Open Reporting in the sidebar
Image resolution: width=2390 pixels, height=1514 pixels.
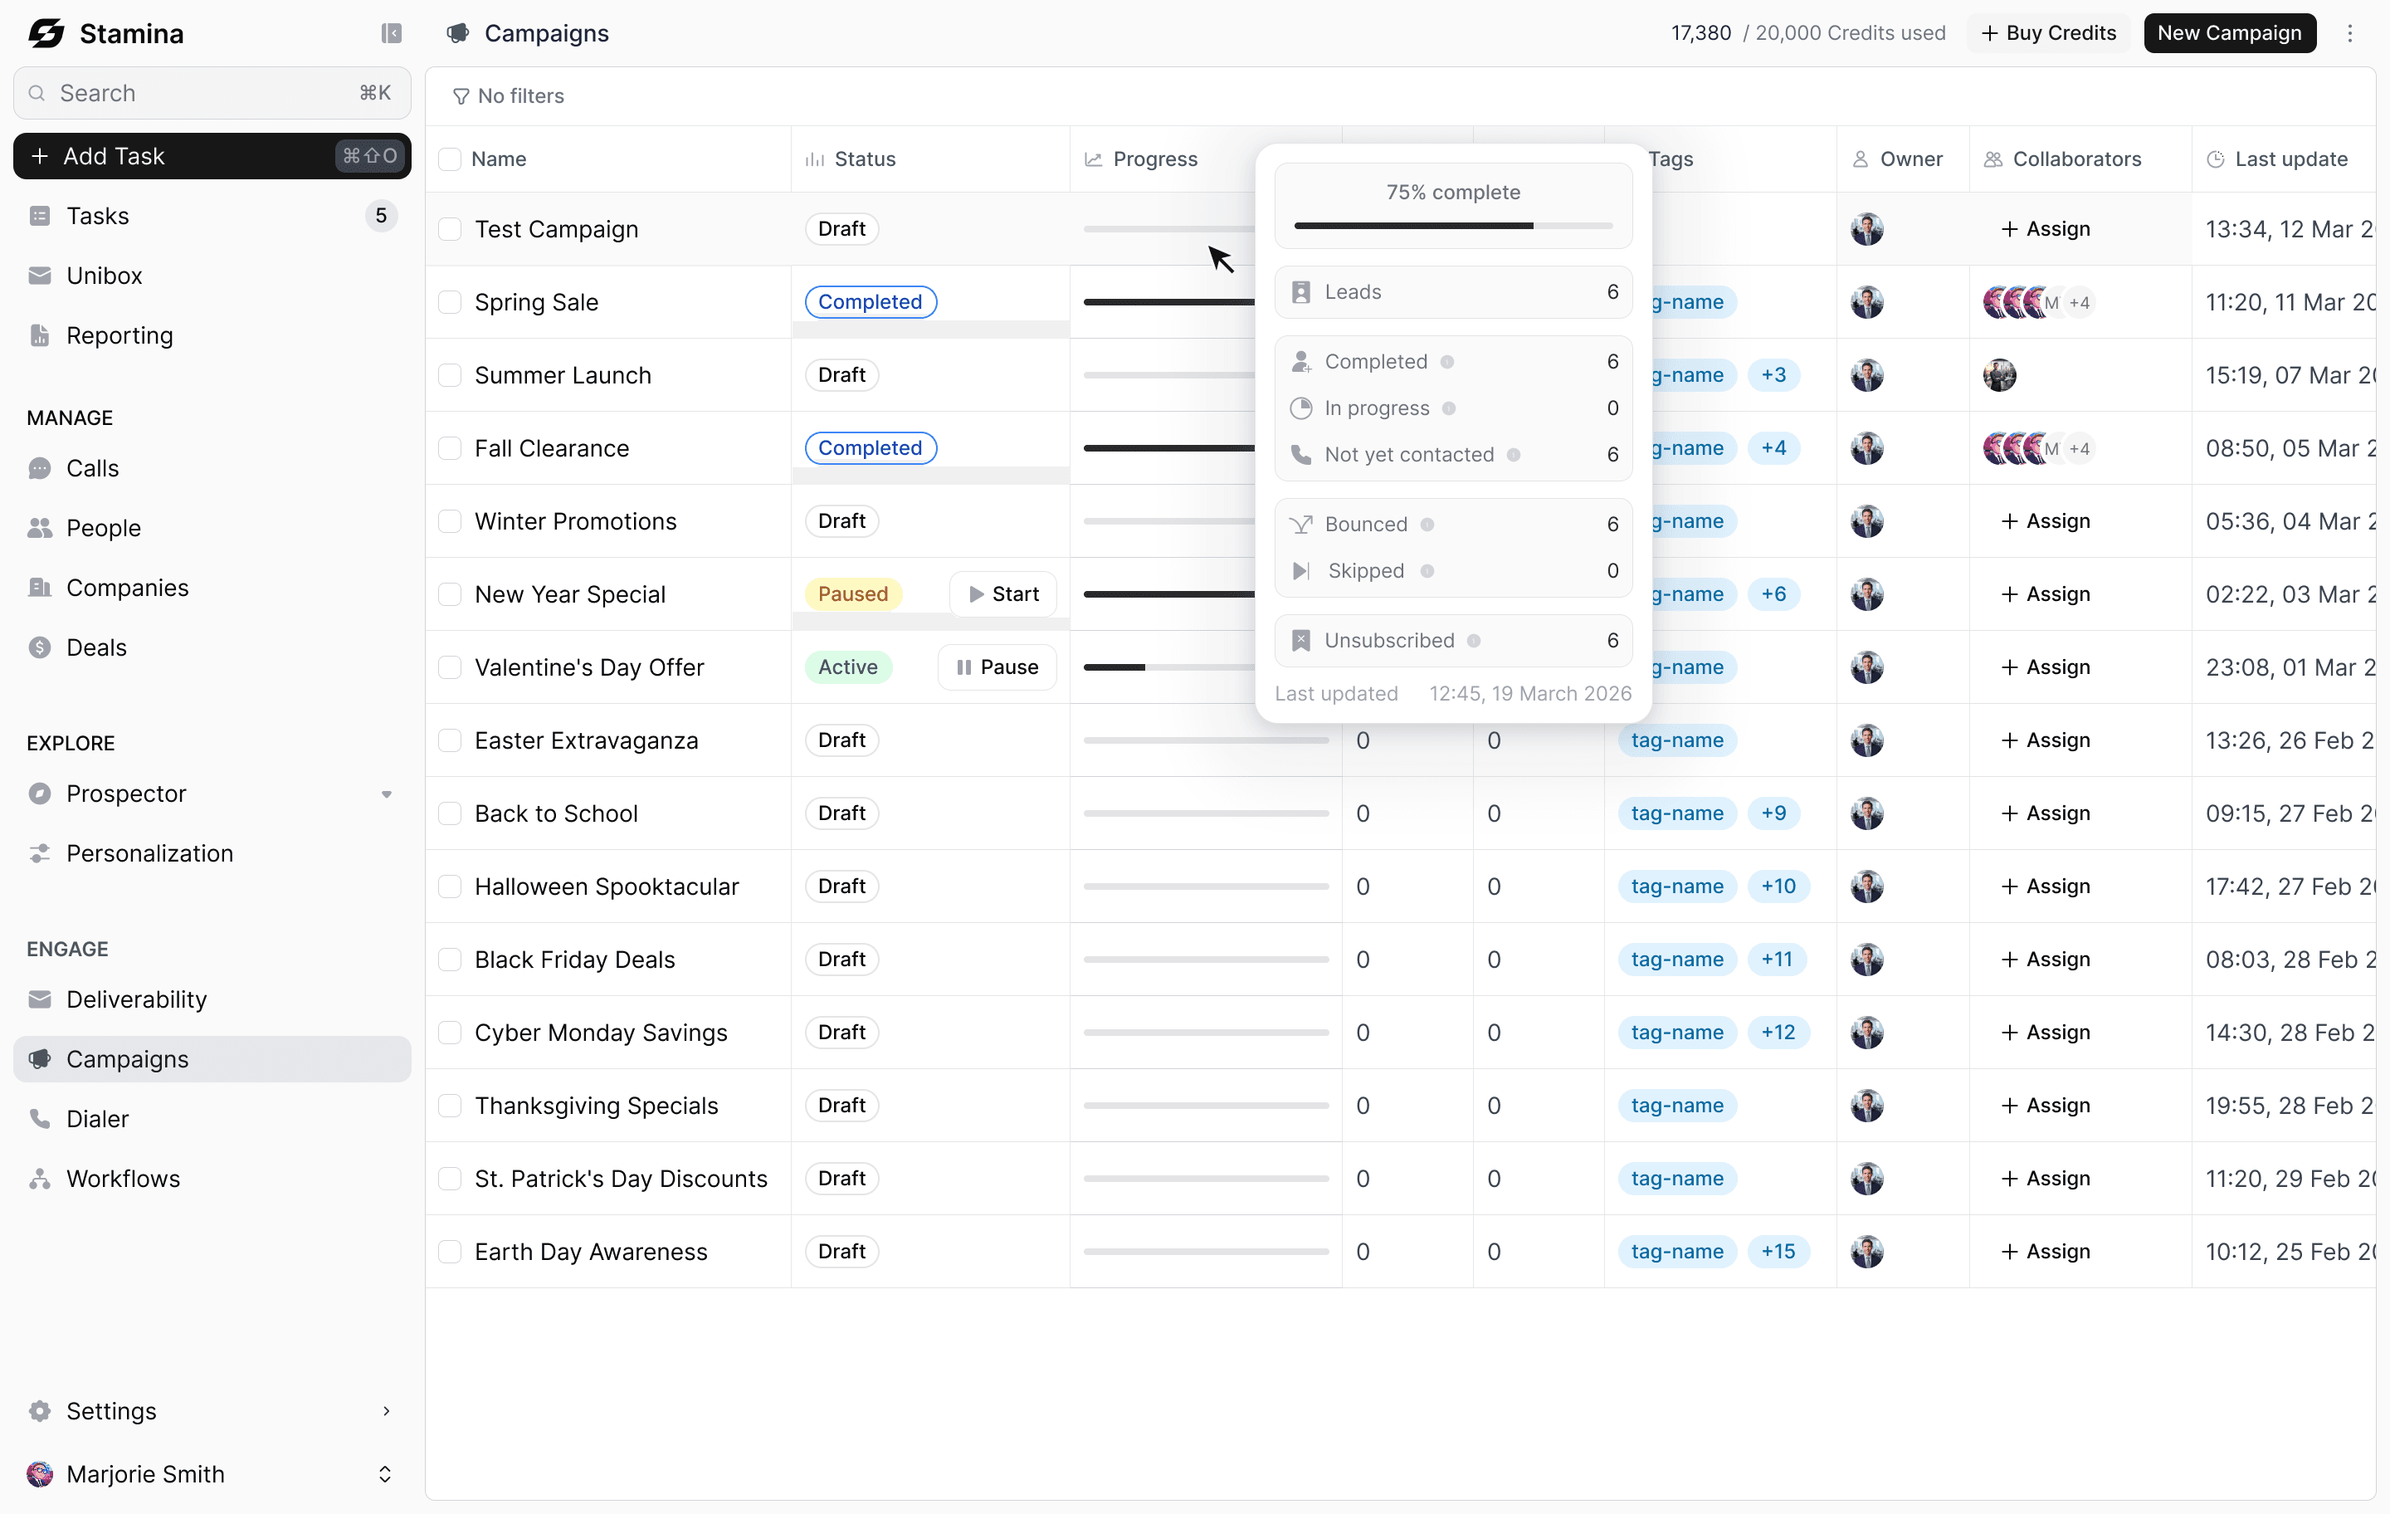tap(119, 335)
